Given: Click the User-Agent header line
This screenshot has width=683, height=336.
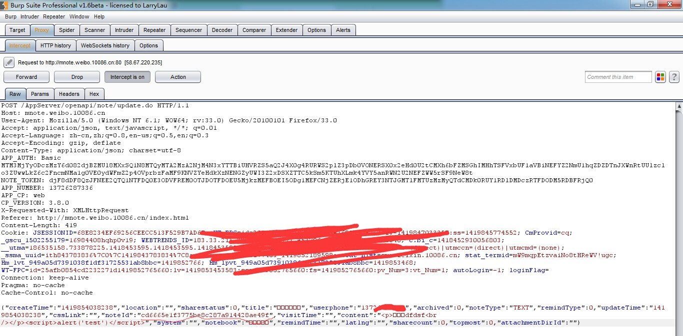Looking at the screenshot, I should click(169, 120).
